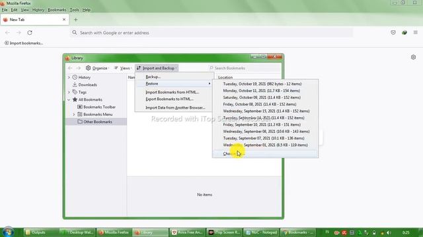Open the Tools menu
This screenshot has height=237, width=423.
point(75,10)
